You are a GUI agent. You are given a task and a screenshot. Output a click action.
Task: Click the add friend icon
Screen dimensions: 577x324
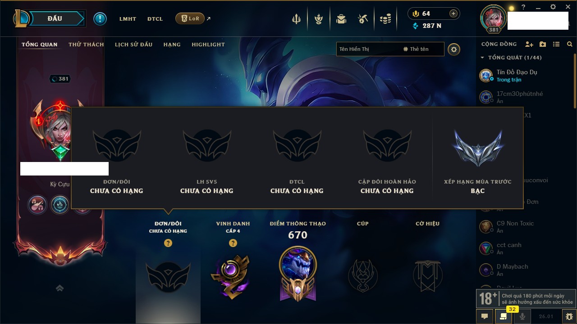(x=529, y=44)
